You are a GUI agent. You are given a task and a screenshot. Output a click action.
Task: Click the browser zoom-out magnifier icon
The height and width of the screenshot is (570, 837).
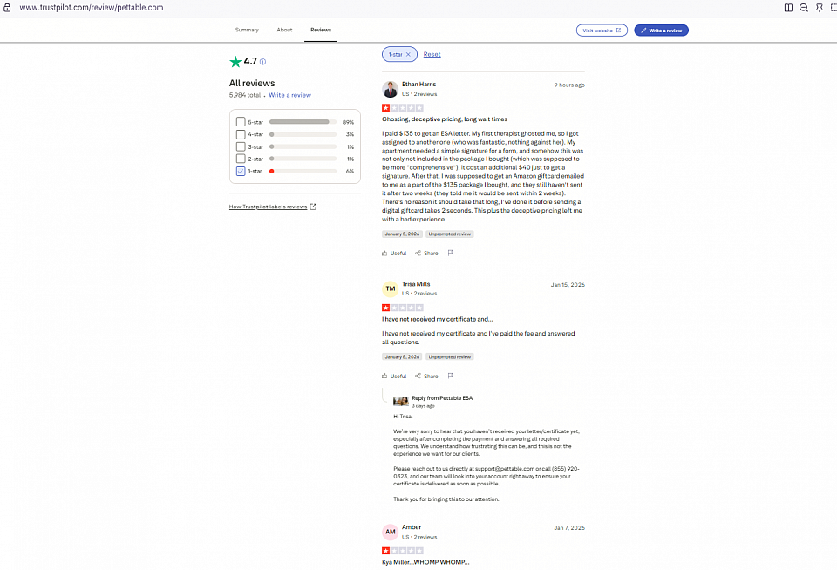coord(803,8)
